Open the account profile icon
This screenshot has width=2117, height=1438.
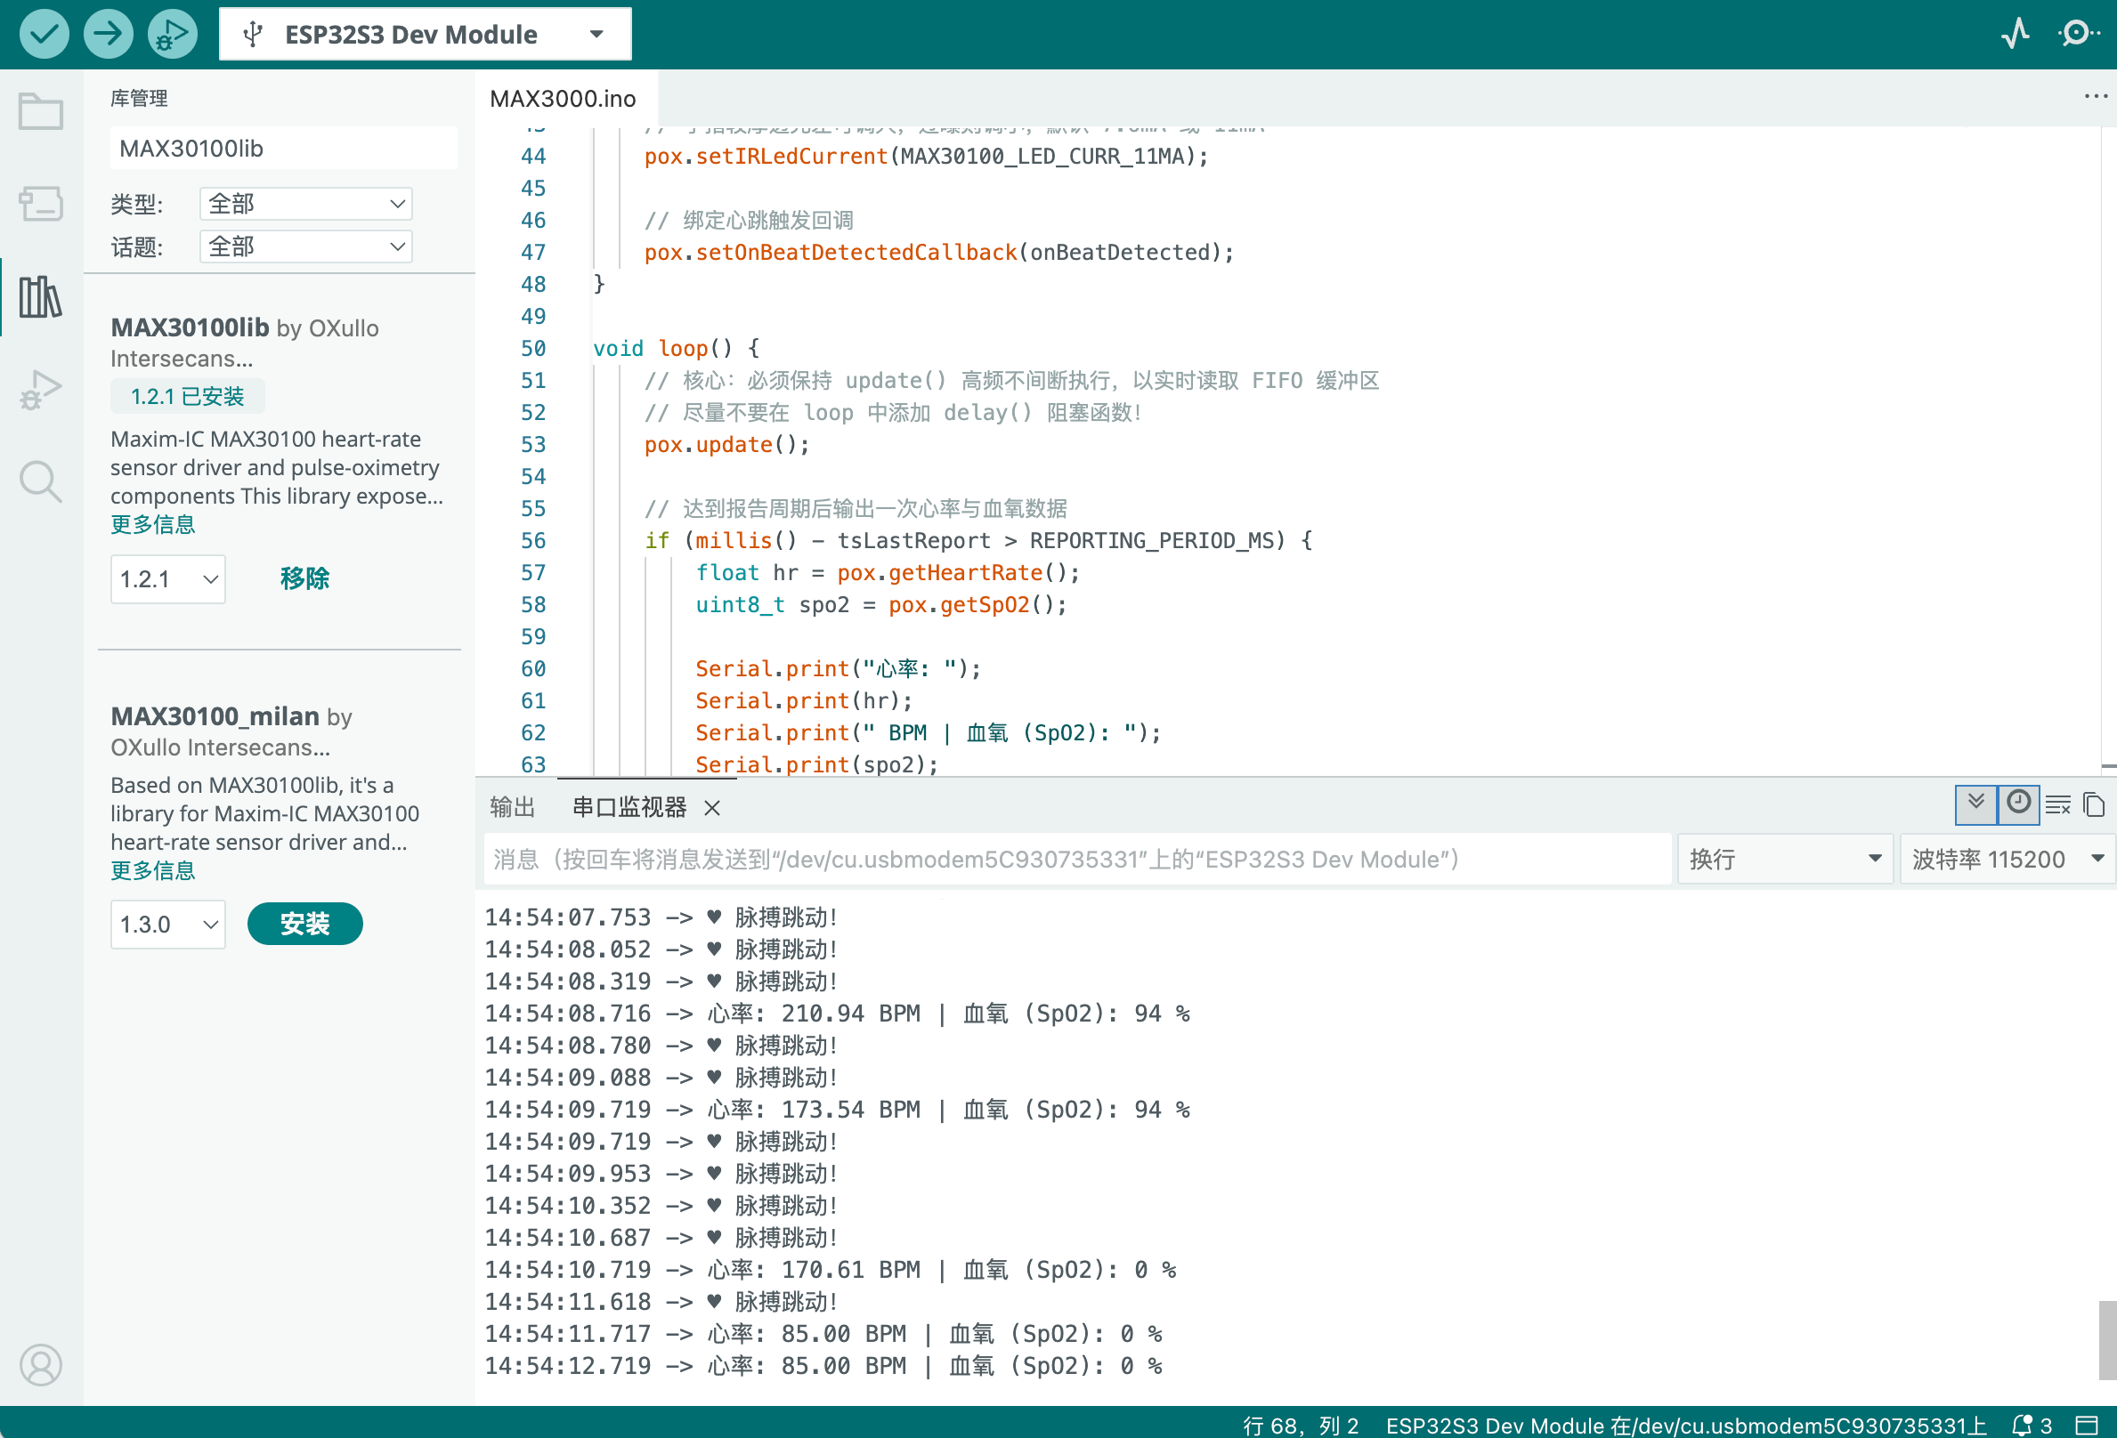(41, 1364)
